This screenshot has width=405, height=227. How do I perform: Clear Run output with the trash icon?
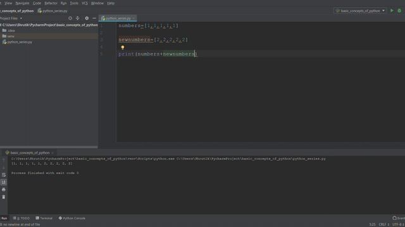click(x=4, y=197)
